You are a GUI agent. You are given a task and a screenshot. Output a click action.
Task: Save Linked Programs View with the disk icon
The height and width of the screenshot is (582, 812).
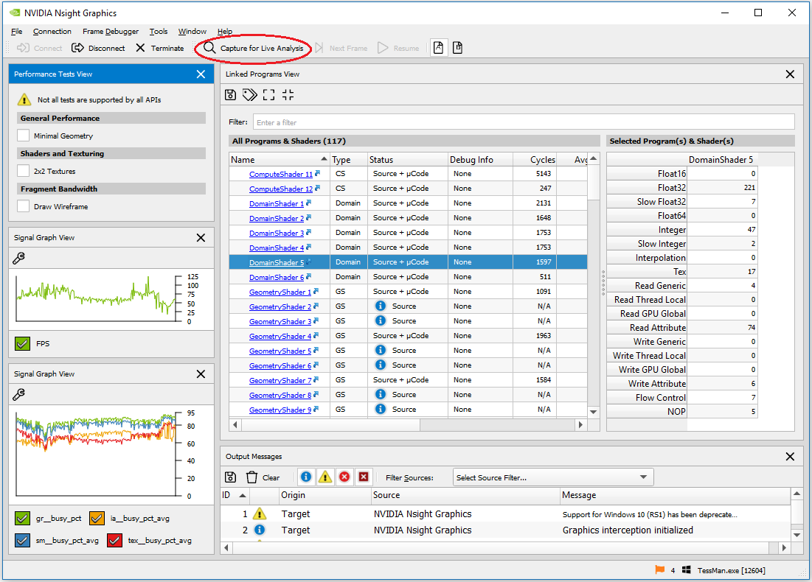(231, 94)
